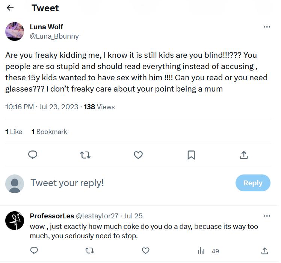The width and height of the screenshot is (281, 263).
Task: Open the @Luna_Bbunny handle link
Action: tap(54, 36)
